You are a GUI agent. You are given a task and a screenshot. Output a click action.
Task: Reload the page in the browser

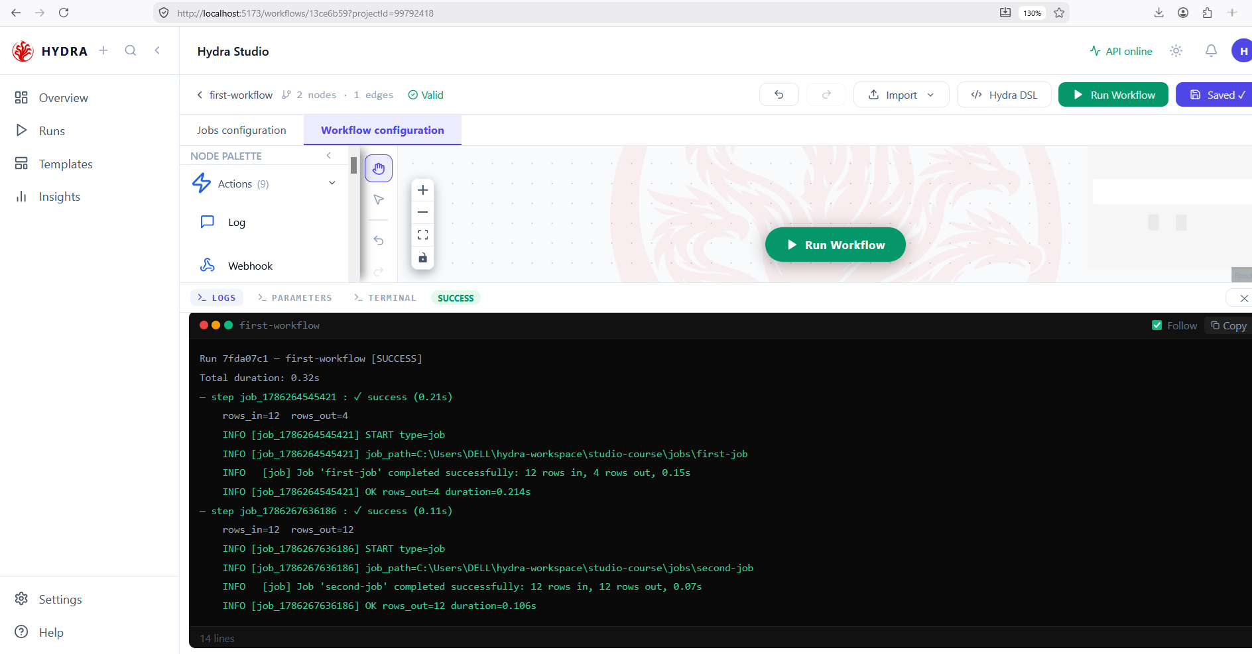[x=64, y=13]
